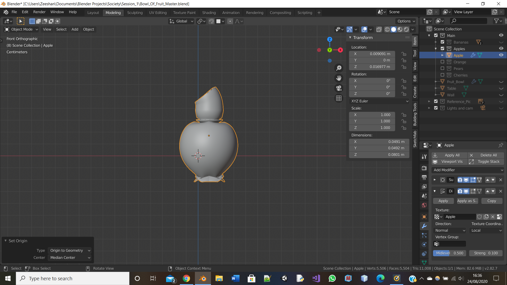Screen dimensions: 507x285
Task: Switch to the Sculpting workspace tab
Action: (135, 12)
